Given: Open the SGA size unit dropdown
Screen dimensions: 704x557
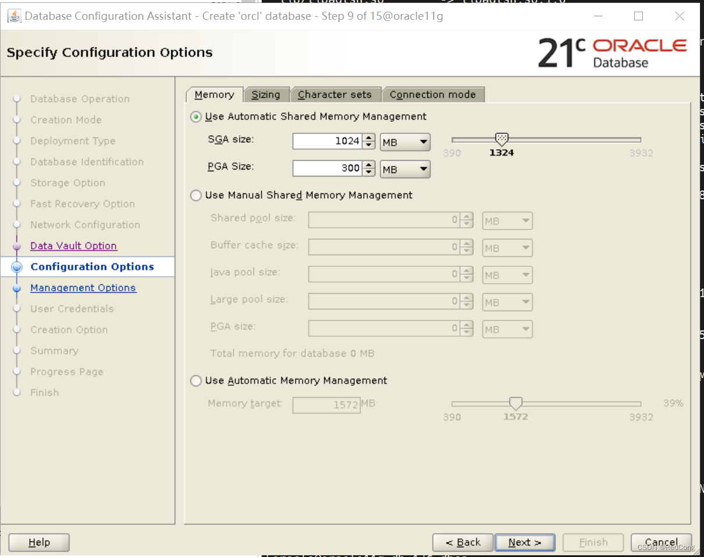Looking at the screenshot, I should click(x=405, y=142).
